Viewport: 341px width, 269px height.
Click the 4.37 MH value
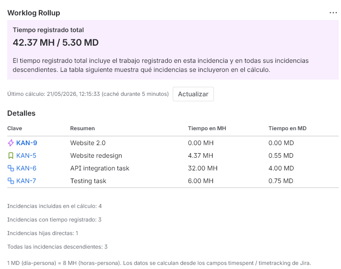coord(200,156)
